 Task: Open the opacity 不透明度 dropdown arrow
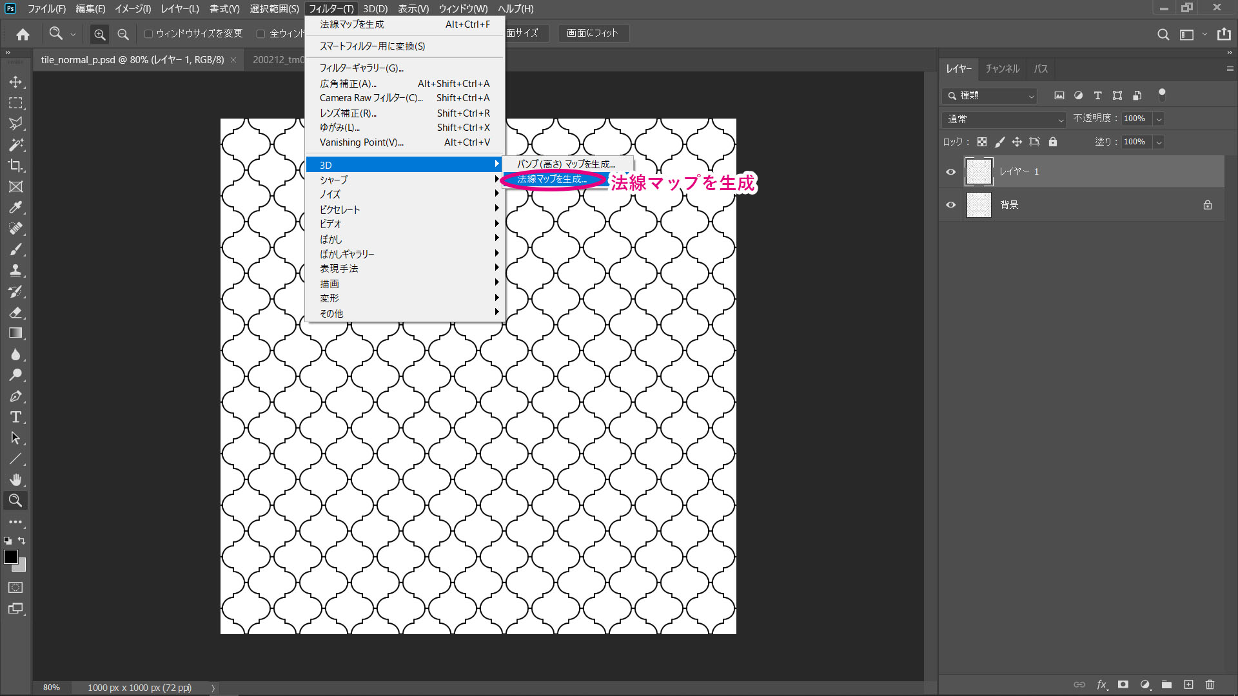pos(1159,119)
